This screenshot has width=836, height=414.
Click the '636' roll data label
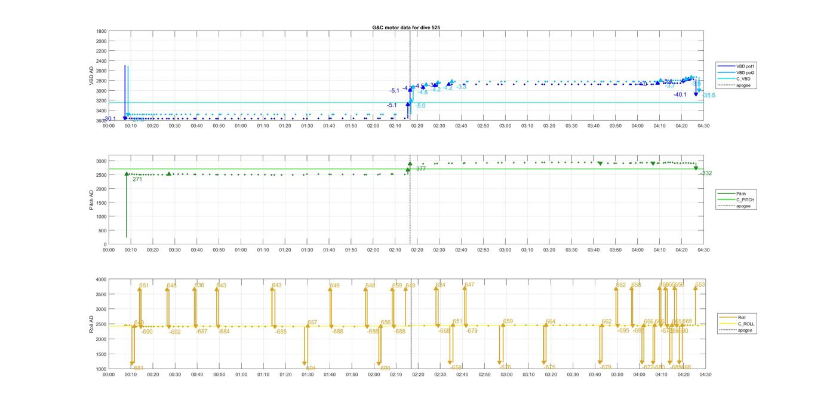[199, 286]
